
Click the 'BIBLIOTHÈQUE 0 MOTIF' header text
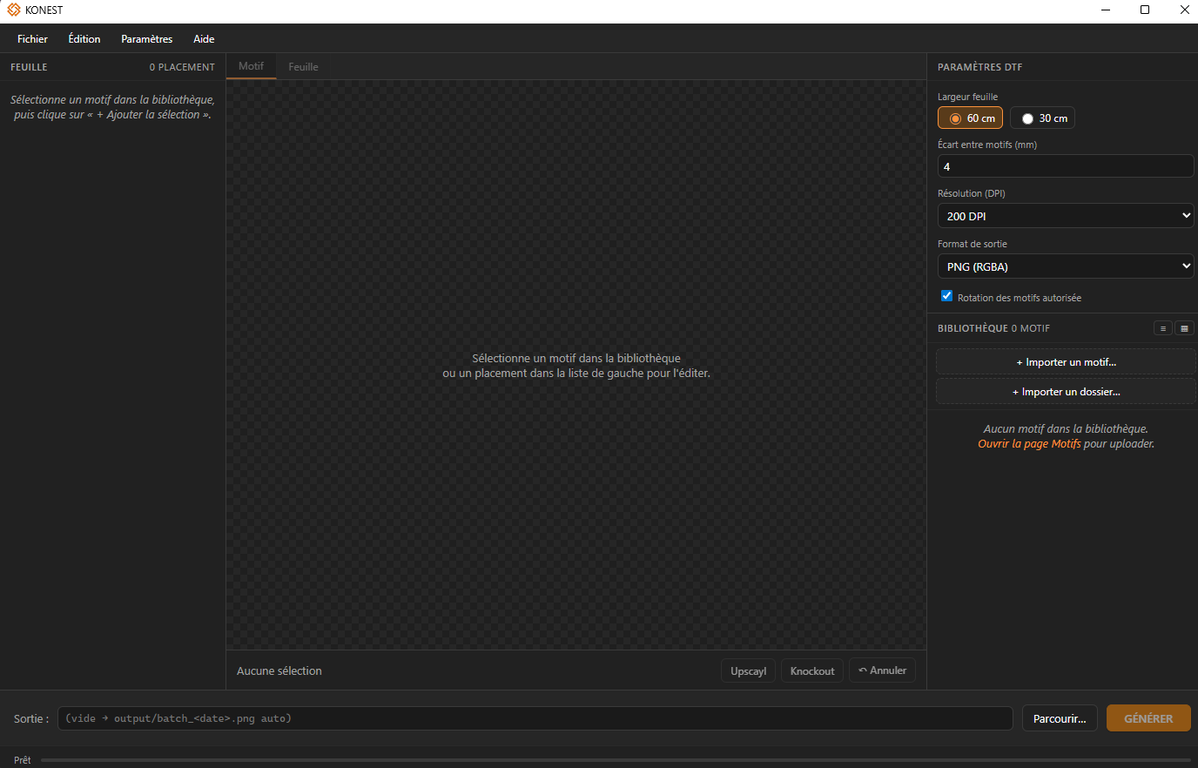(x=993, y=328)
